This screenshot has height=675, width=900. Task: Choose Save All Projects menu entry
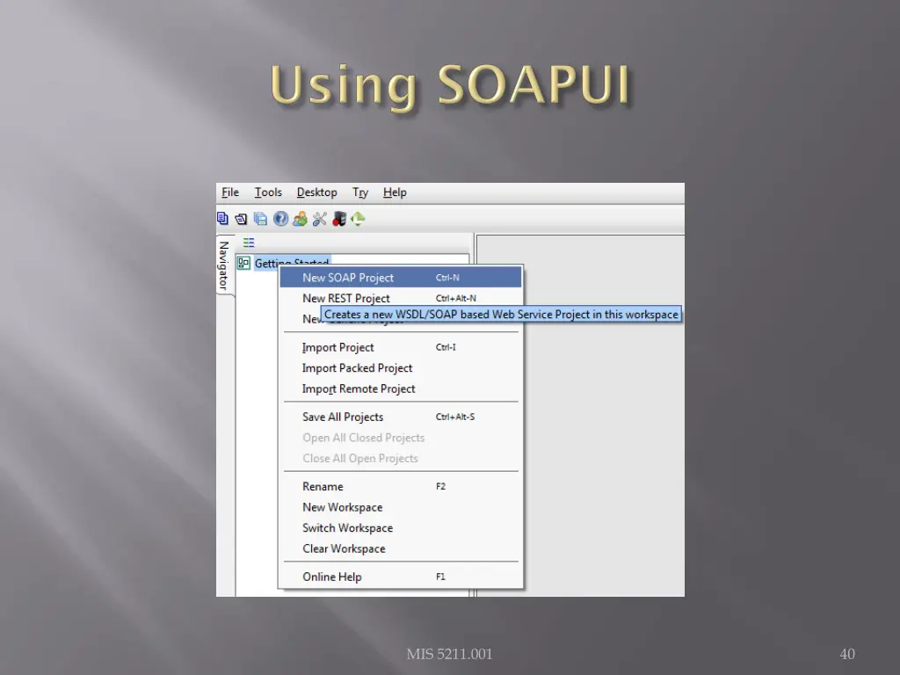tap(401, 417)
